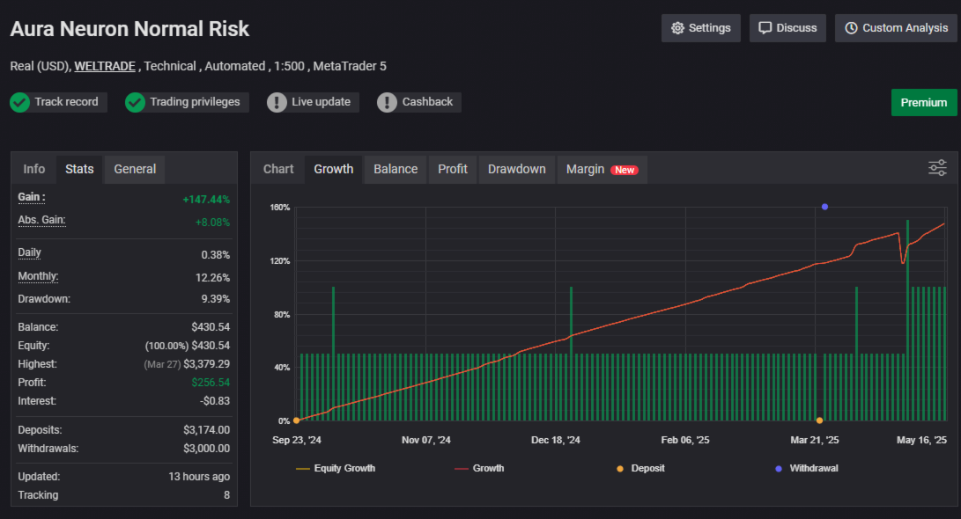Open the Margin tab marked New
This screenshot has height=519, width=961.
(x=602, y=169)
